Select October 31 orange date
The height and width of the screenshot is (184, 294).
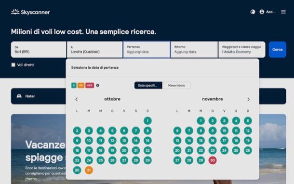tap(89, 170)
